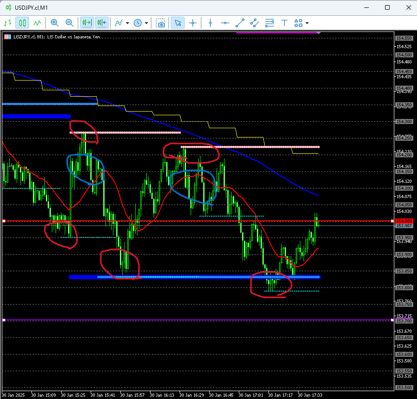This screenshot has height=399, width=417.
Task: Select the standard cursor arrow tool
Action: [x=177, y=23]
